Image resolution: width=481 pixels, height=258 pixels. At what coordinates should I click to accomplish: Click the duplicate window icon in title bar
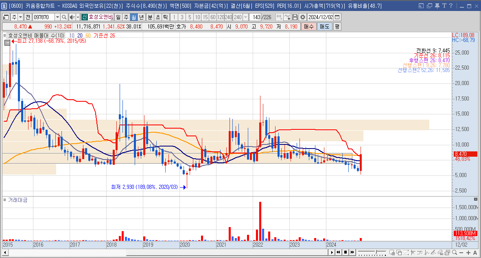click(429, 6)
